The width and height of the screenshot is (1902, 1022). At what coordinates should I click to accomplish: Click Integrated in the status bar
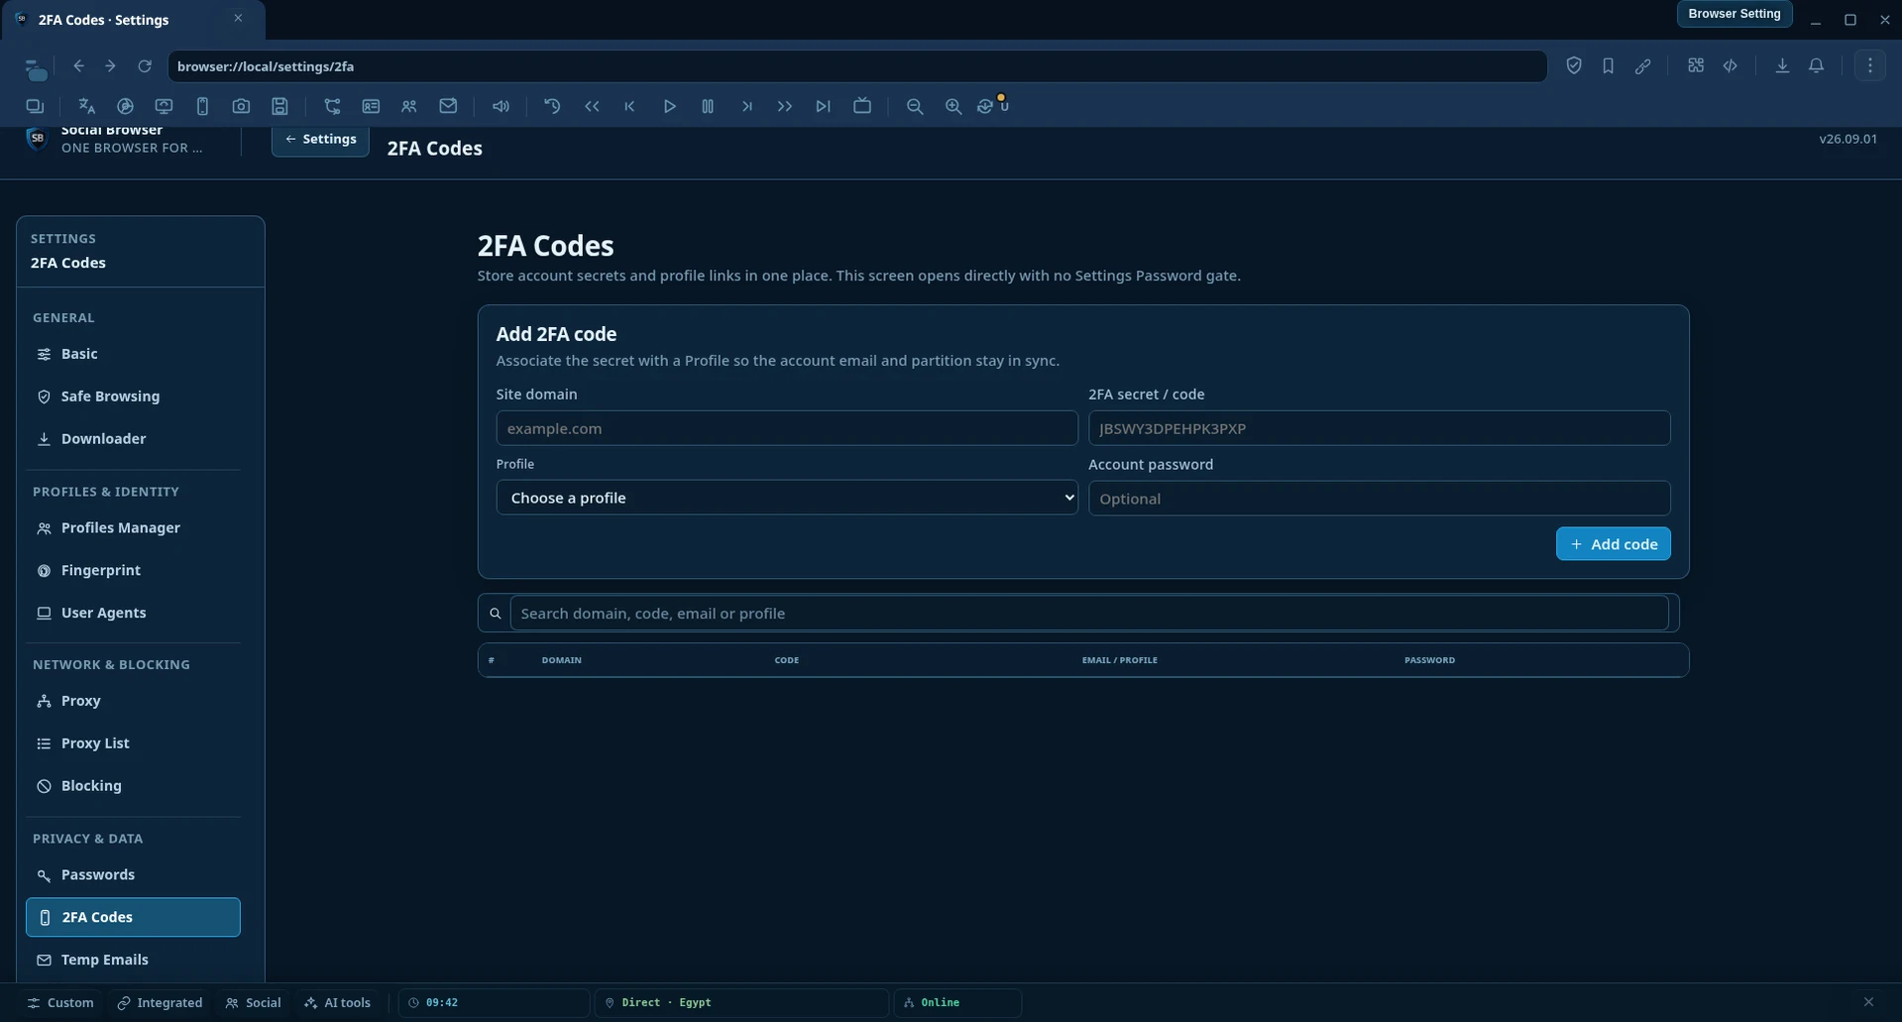[x=160, y=1003]
